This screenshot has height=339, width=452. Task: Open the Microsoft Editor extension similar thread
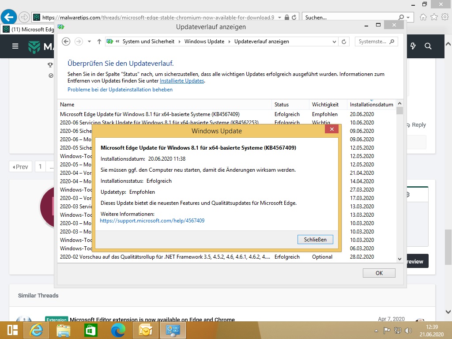pos(152,319)
